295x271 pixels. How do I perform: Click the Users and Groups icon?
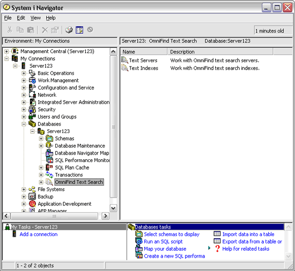click(32, 116)
